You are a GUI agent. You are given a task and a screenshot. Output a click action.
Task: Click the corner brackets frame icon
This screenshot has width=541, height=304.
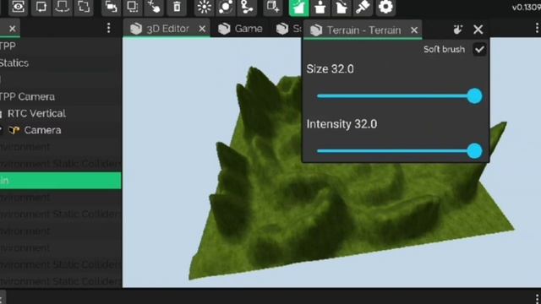point(84,7)
